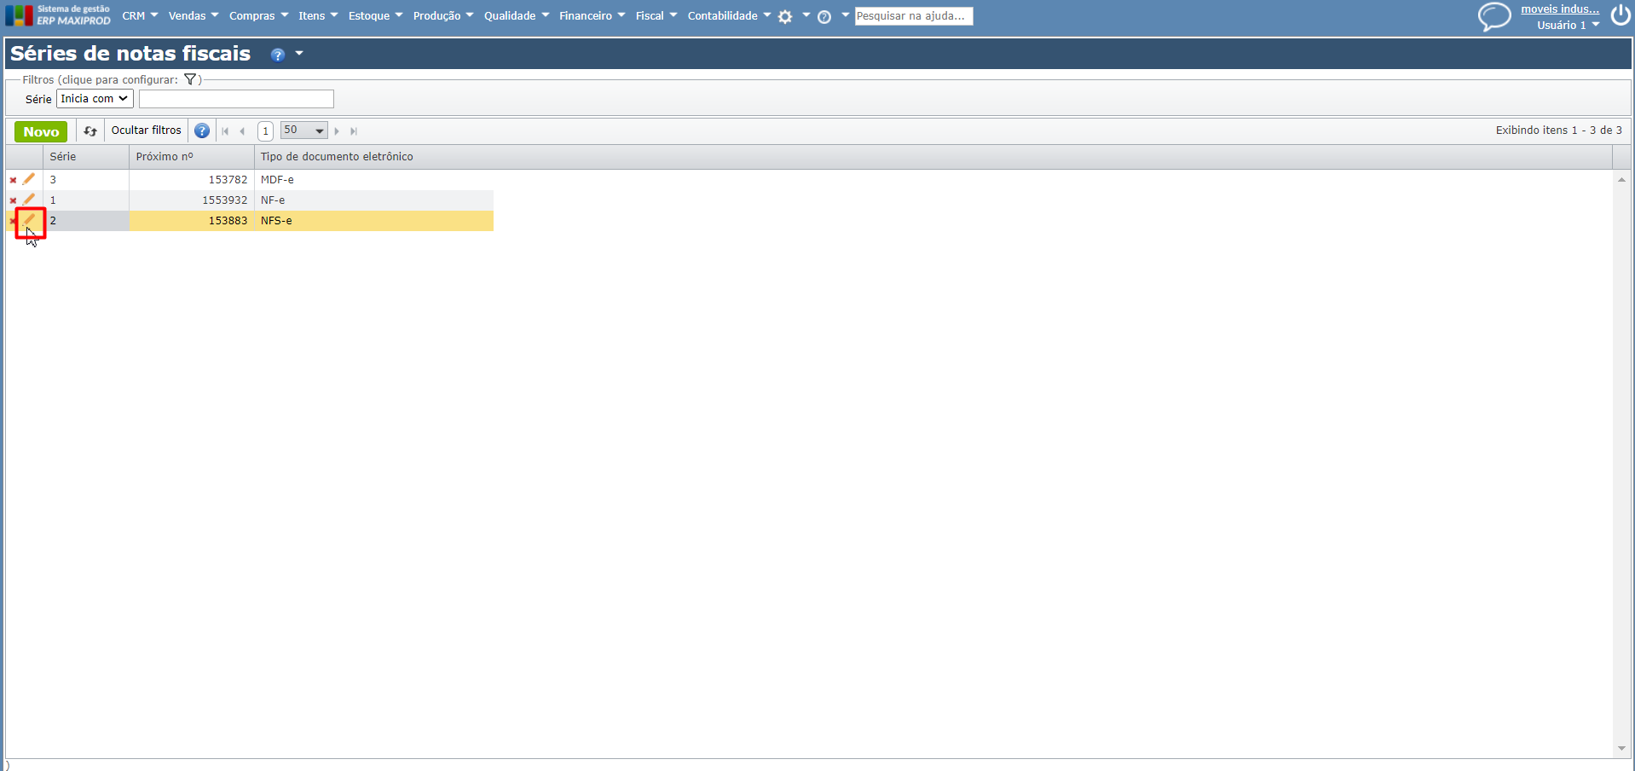Go to first page arrow

(x=225, y=131)
